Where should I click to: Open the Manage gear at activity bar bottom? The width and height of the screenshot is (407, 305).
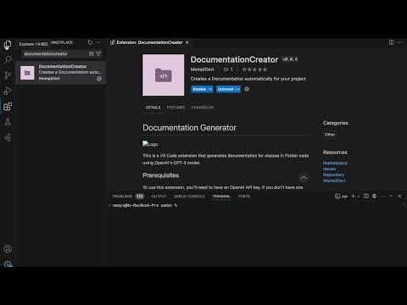(x=8, y=263)
